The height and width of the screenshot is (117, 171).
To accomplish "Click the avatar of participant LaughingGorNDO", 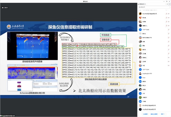I will [x=140, y=73].
